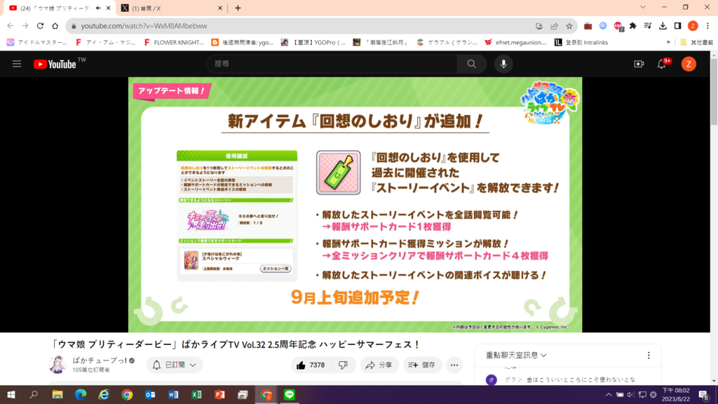
Task: Open the 其他書籤 bookmarks folder
Action: (696, 43)
